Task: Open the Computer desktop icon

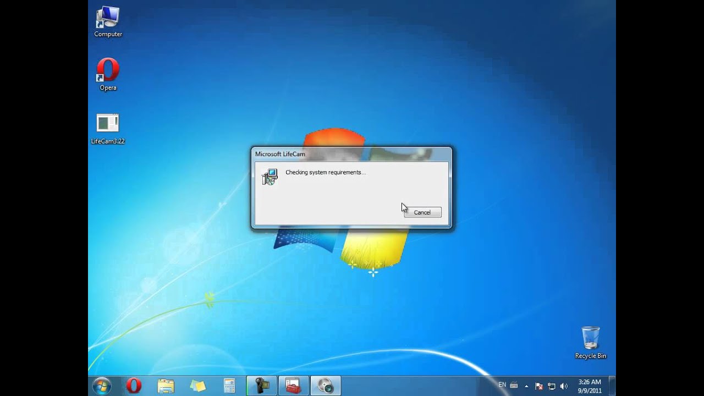Action: (108, 22)
